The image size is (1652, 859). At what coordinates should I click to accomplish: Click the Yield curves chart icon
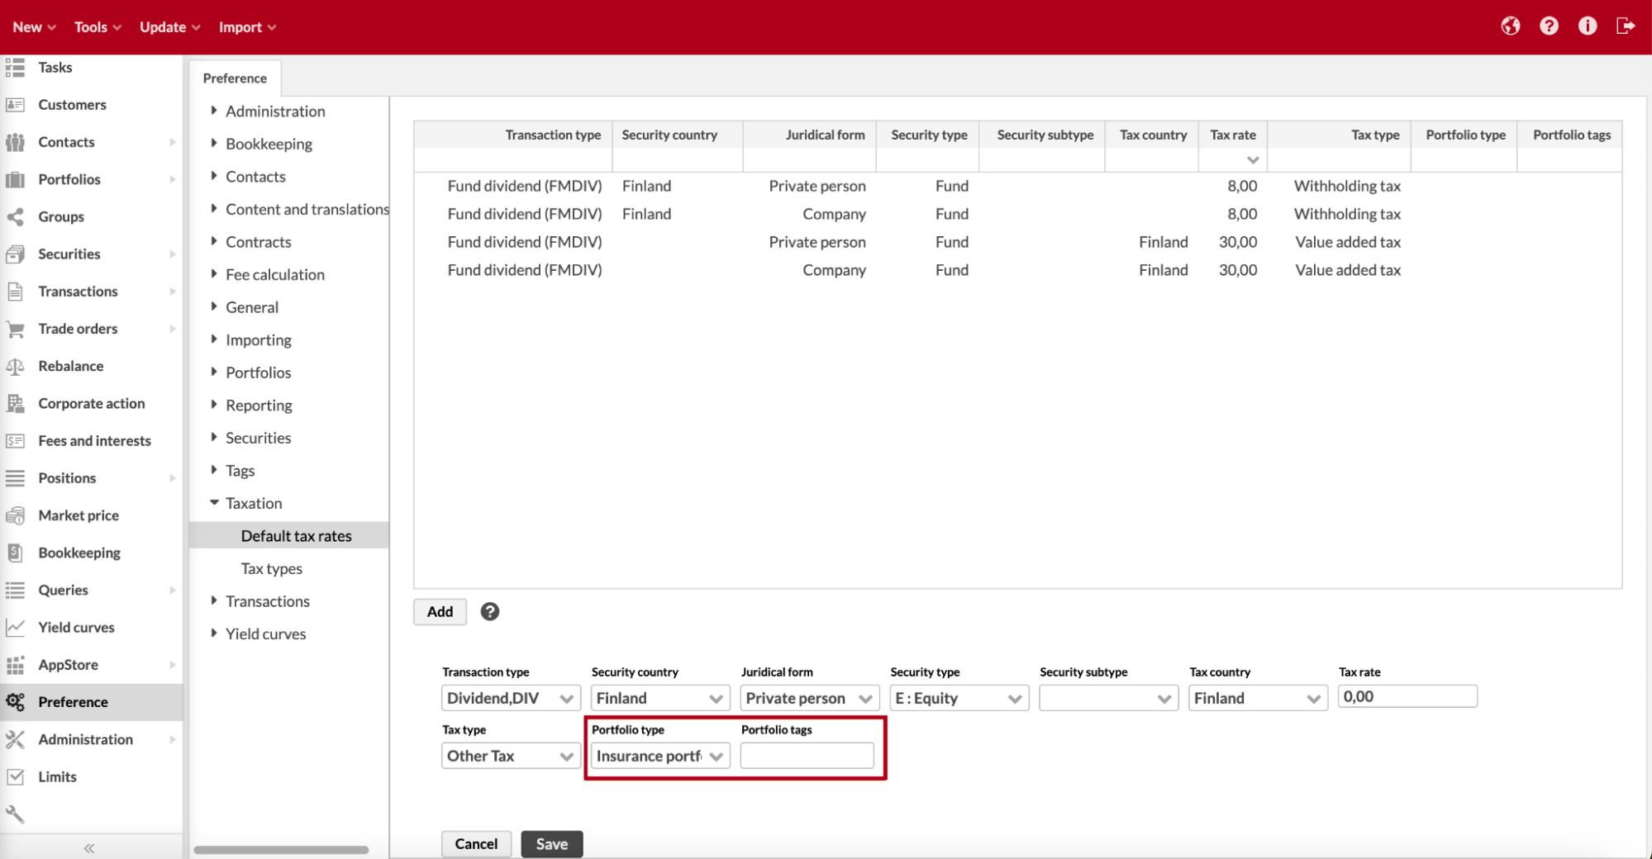tap(15, 628)
